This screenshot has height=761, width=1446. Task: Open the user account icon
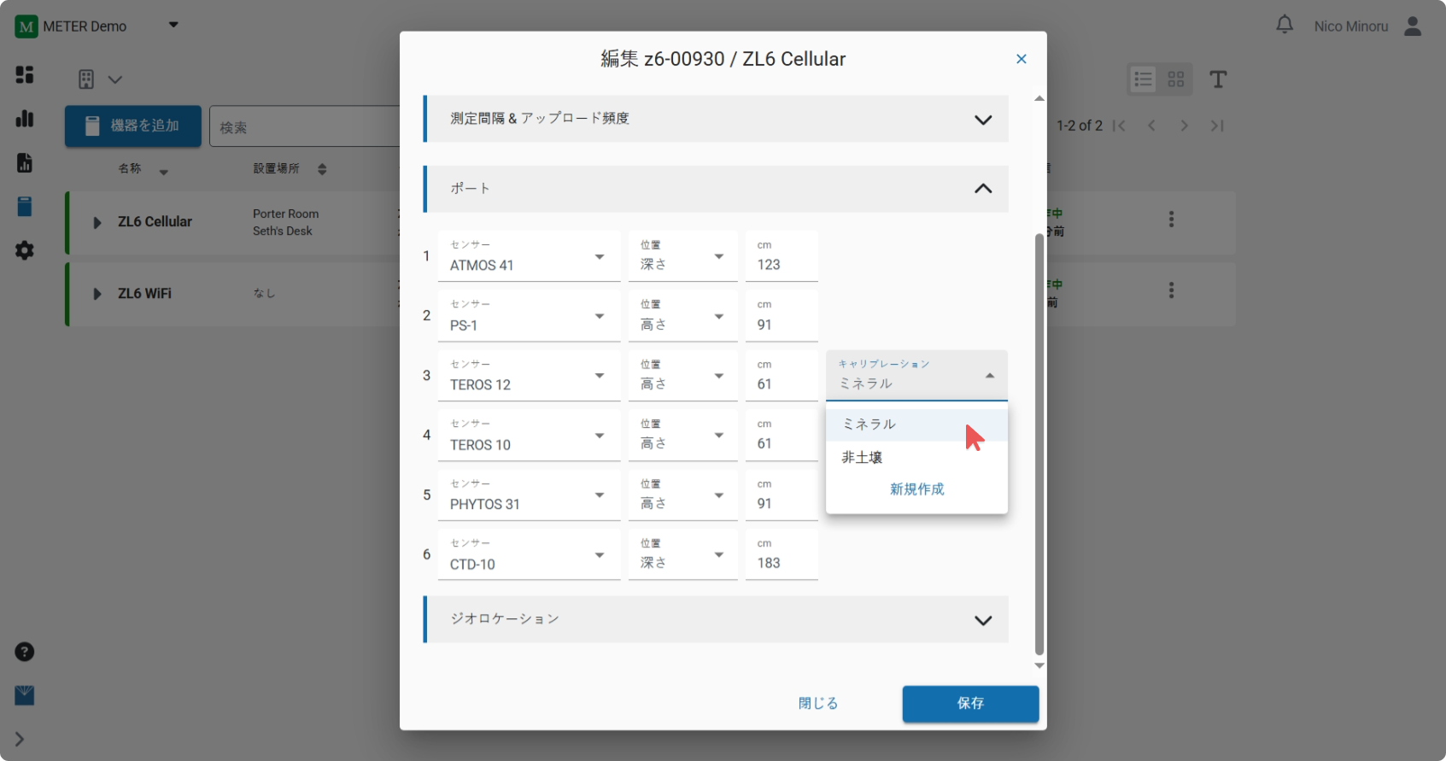pyautogui.click(x=1413, y=26)
